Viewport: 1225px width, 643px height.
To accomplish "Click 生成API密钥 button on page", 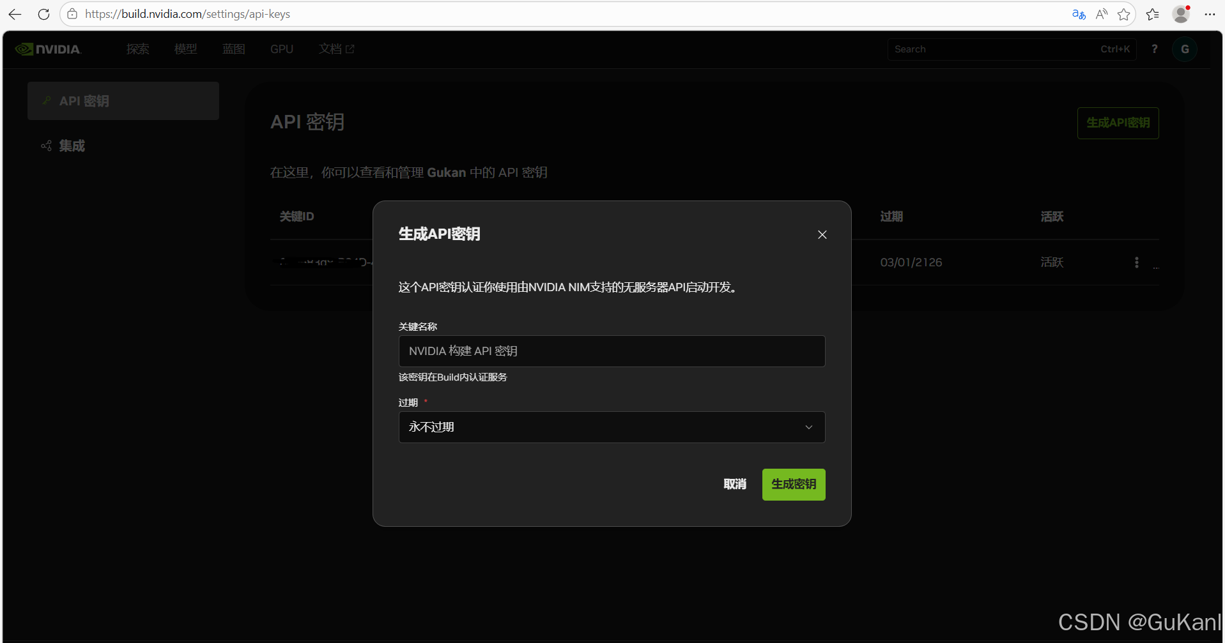I will point(1118,123).
